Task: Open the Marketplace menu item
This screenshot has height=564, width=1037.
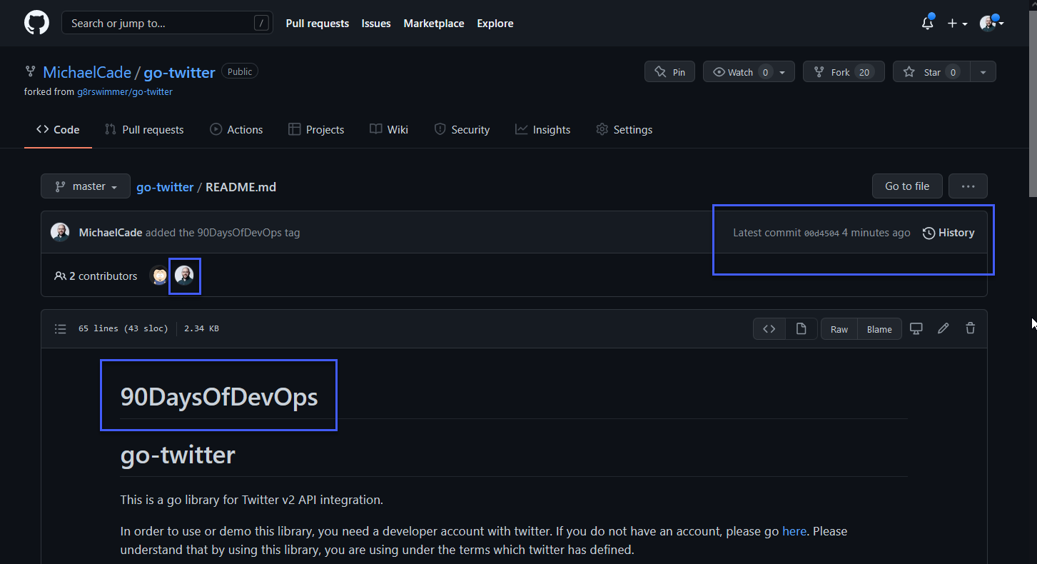Action: coord(433,23)
